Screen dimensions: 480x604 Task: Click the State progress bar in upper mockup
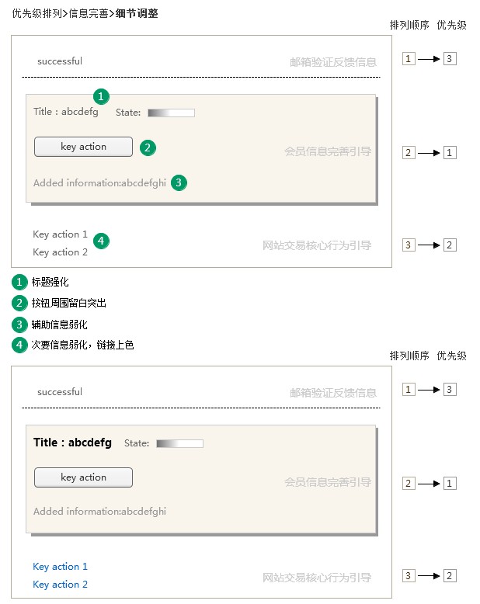(171, 113)
